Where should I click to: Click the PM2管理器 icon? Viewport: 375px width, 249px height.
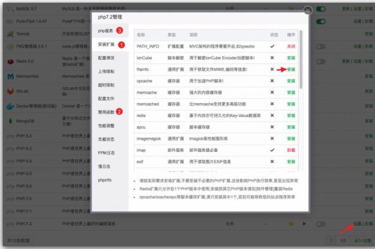(10, 46)
